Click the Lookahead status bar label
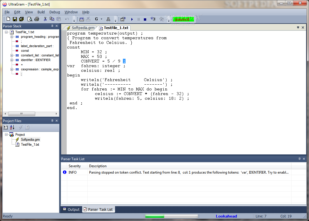This screenshot has height=221, width=309. pos(226,216)
